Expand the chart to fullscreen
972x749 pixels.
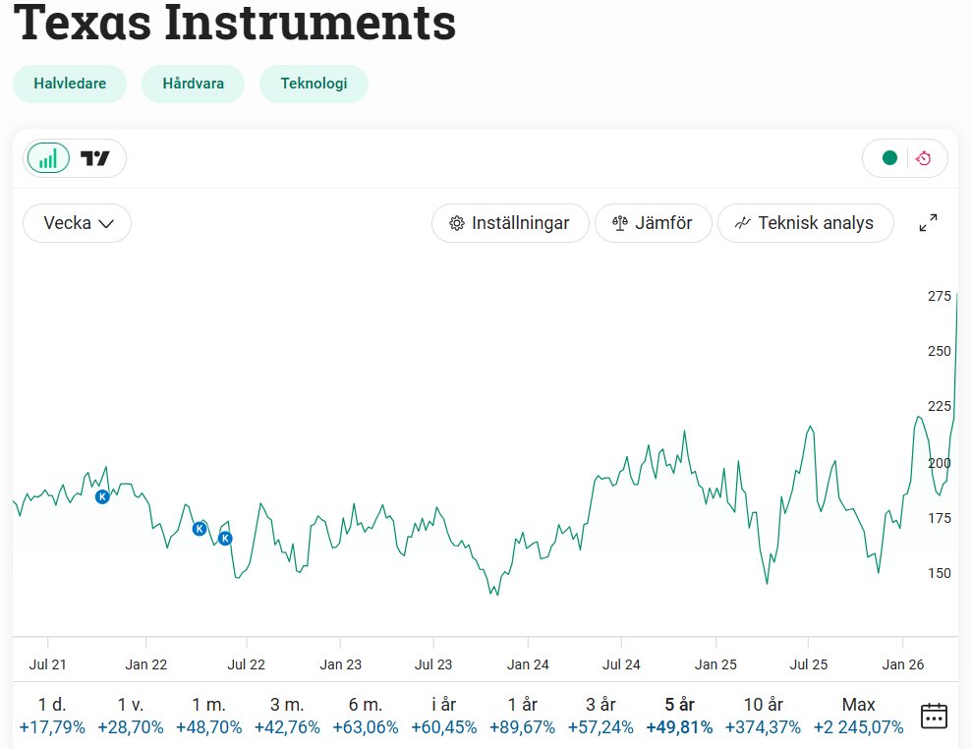click(928, 222)
